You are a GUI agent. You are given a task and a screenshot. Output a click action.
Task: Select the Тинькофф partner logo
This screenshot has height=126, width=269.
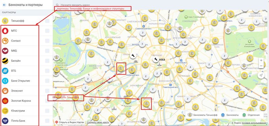(5, 21)
